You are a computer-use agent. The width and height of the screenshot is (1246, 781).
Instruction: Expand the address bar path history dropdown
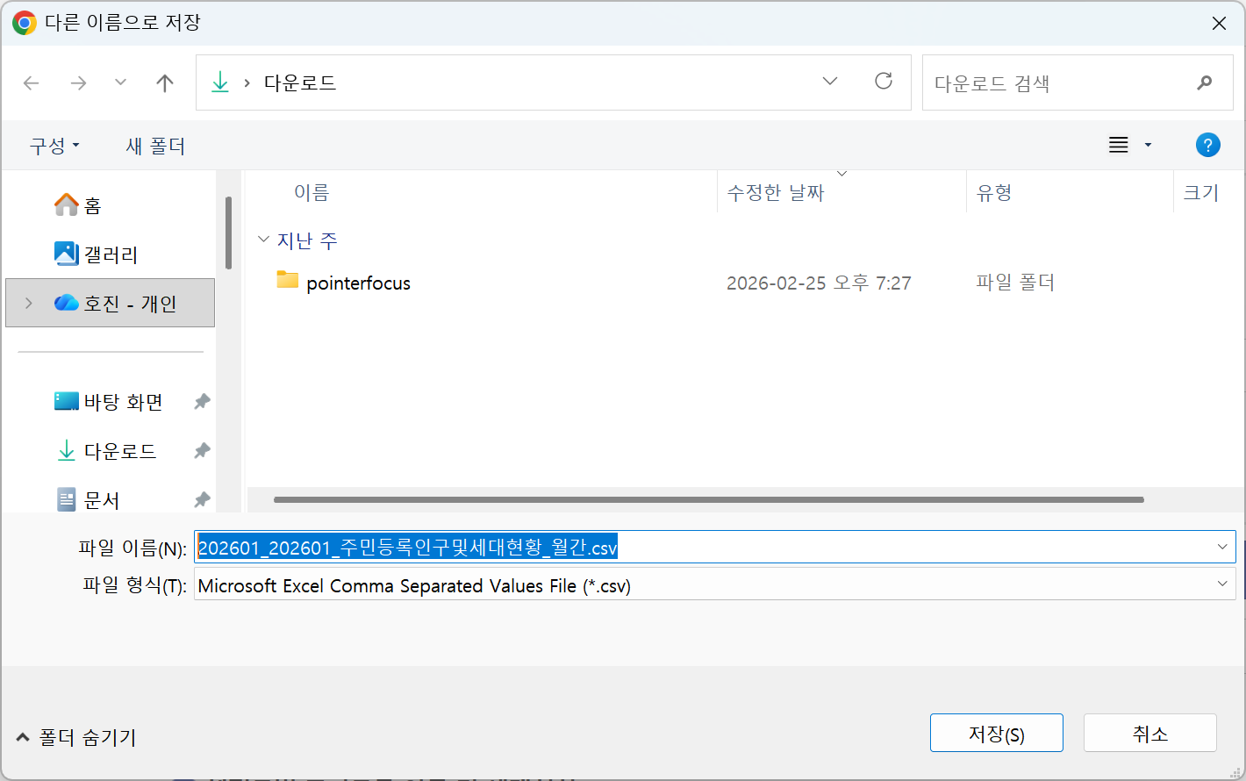click(x=829, y=82)
